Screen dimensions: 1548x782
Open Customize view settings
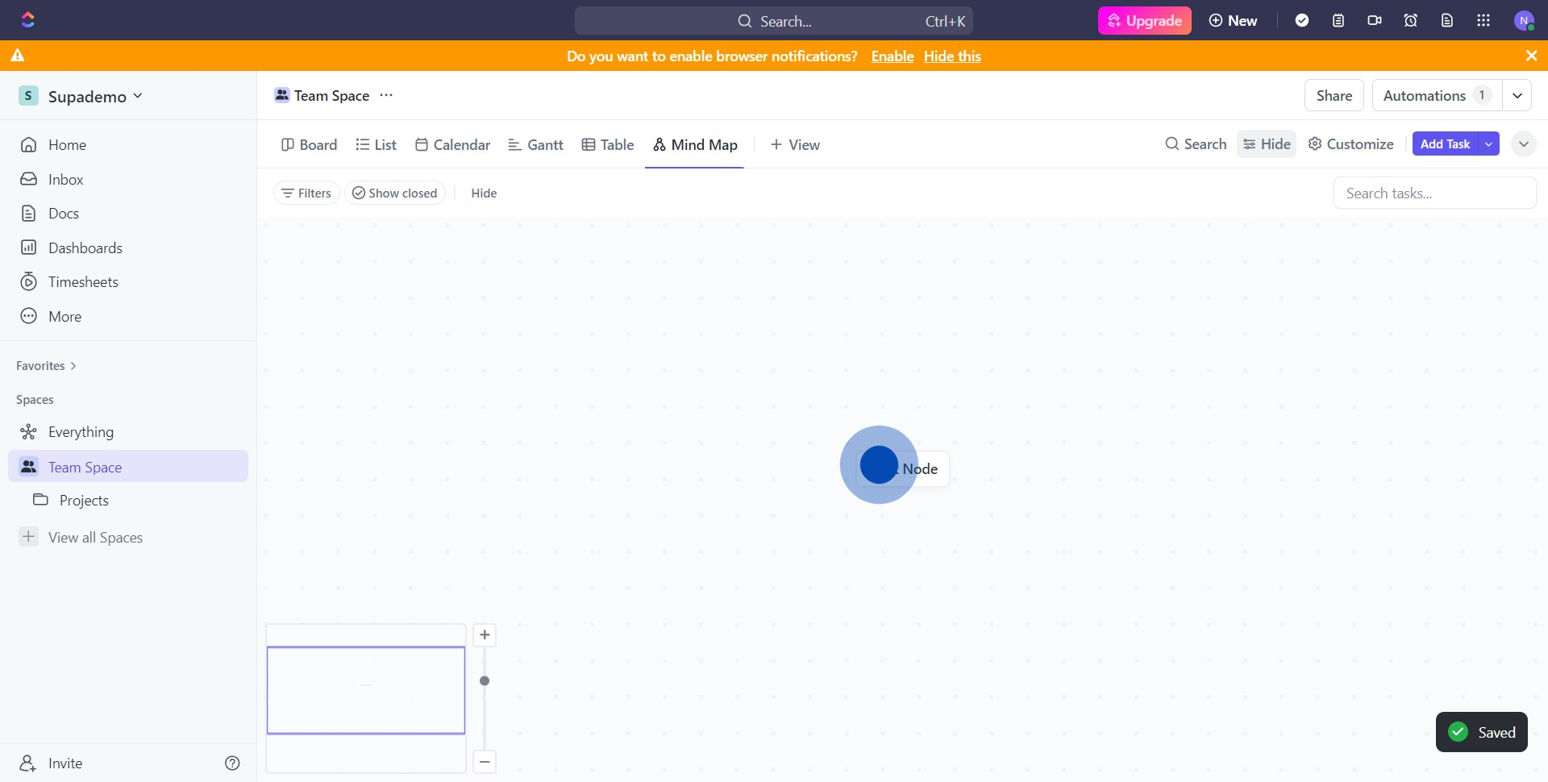[1350, 144]
